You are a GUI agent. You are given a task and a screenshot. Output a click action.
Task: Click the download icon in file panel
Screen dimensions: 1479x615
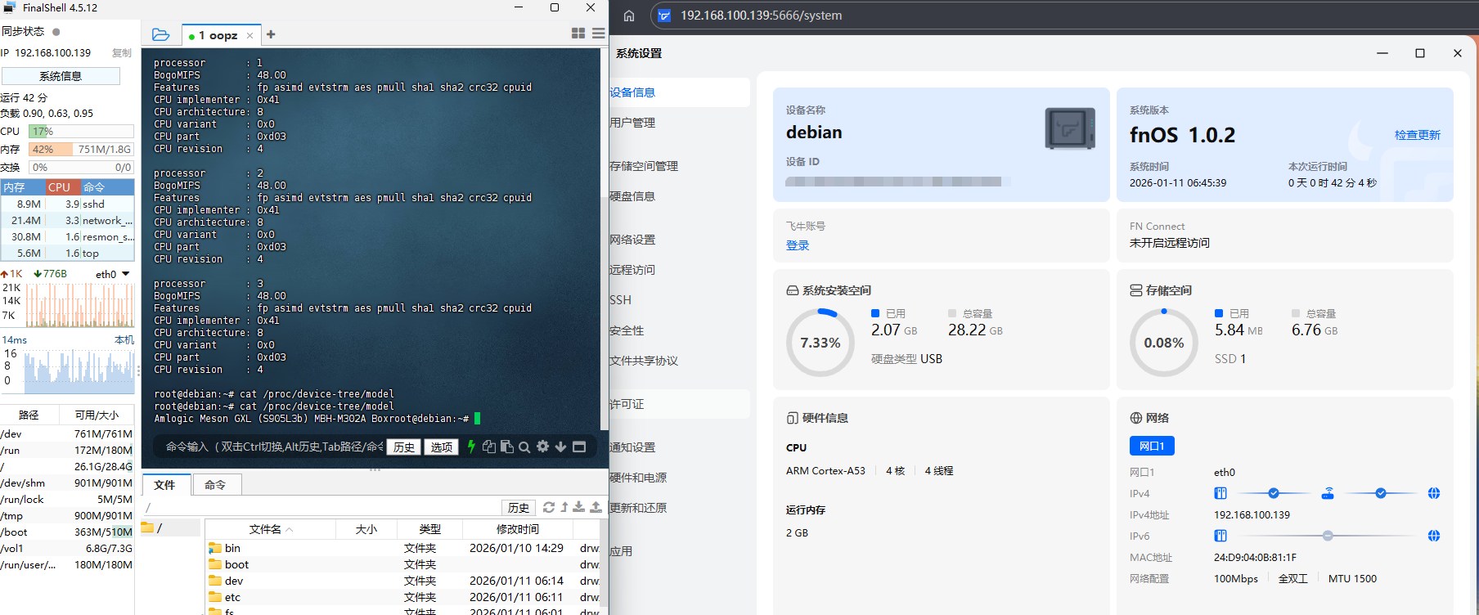(x=579, y=507)
